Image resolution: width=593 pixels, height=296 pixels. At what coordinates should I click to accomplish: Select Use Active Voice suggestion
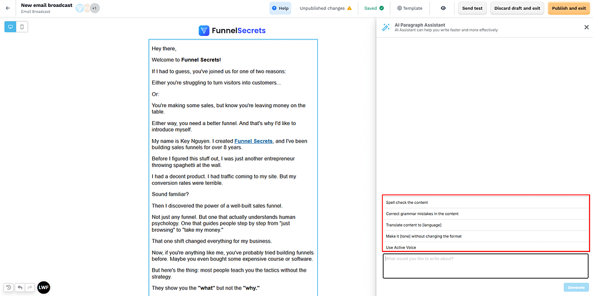coord(486,247)
